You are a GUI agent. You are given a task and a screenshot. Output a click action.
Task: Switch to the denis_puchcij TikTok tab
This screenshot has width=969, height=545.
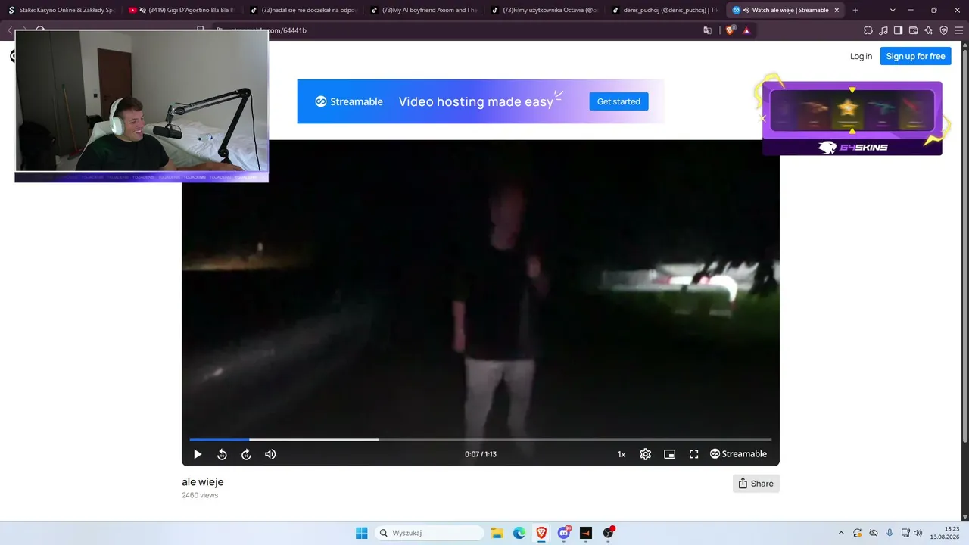point(665,10)
